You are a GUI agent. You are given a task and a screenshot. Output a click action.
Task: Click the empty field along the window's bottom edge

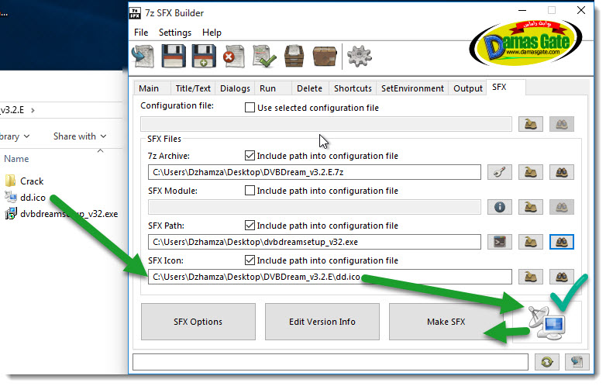330,362
